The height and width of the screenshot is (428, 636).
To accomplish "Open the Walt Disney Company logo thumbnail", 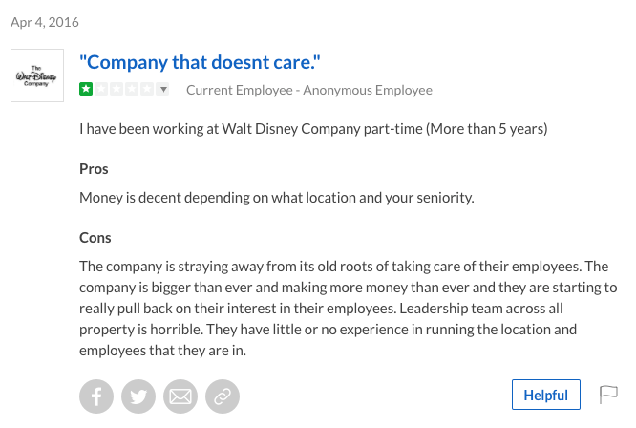I will (x=37, y=75).
